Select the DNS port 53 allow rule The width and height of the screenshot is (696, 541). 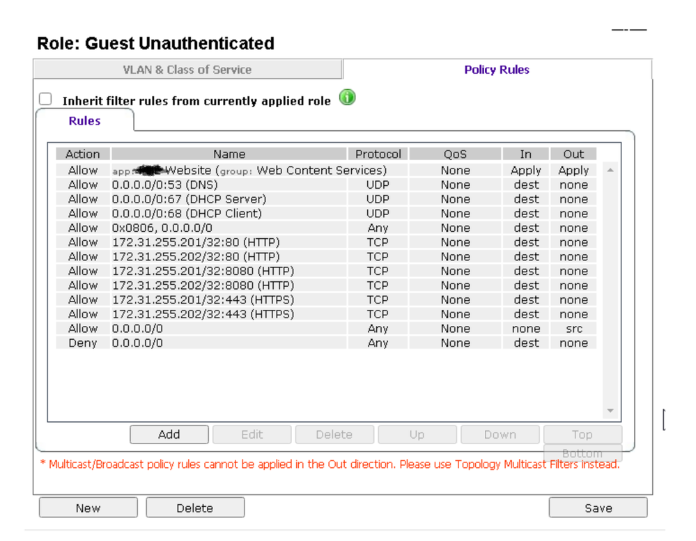coord(164,185)
